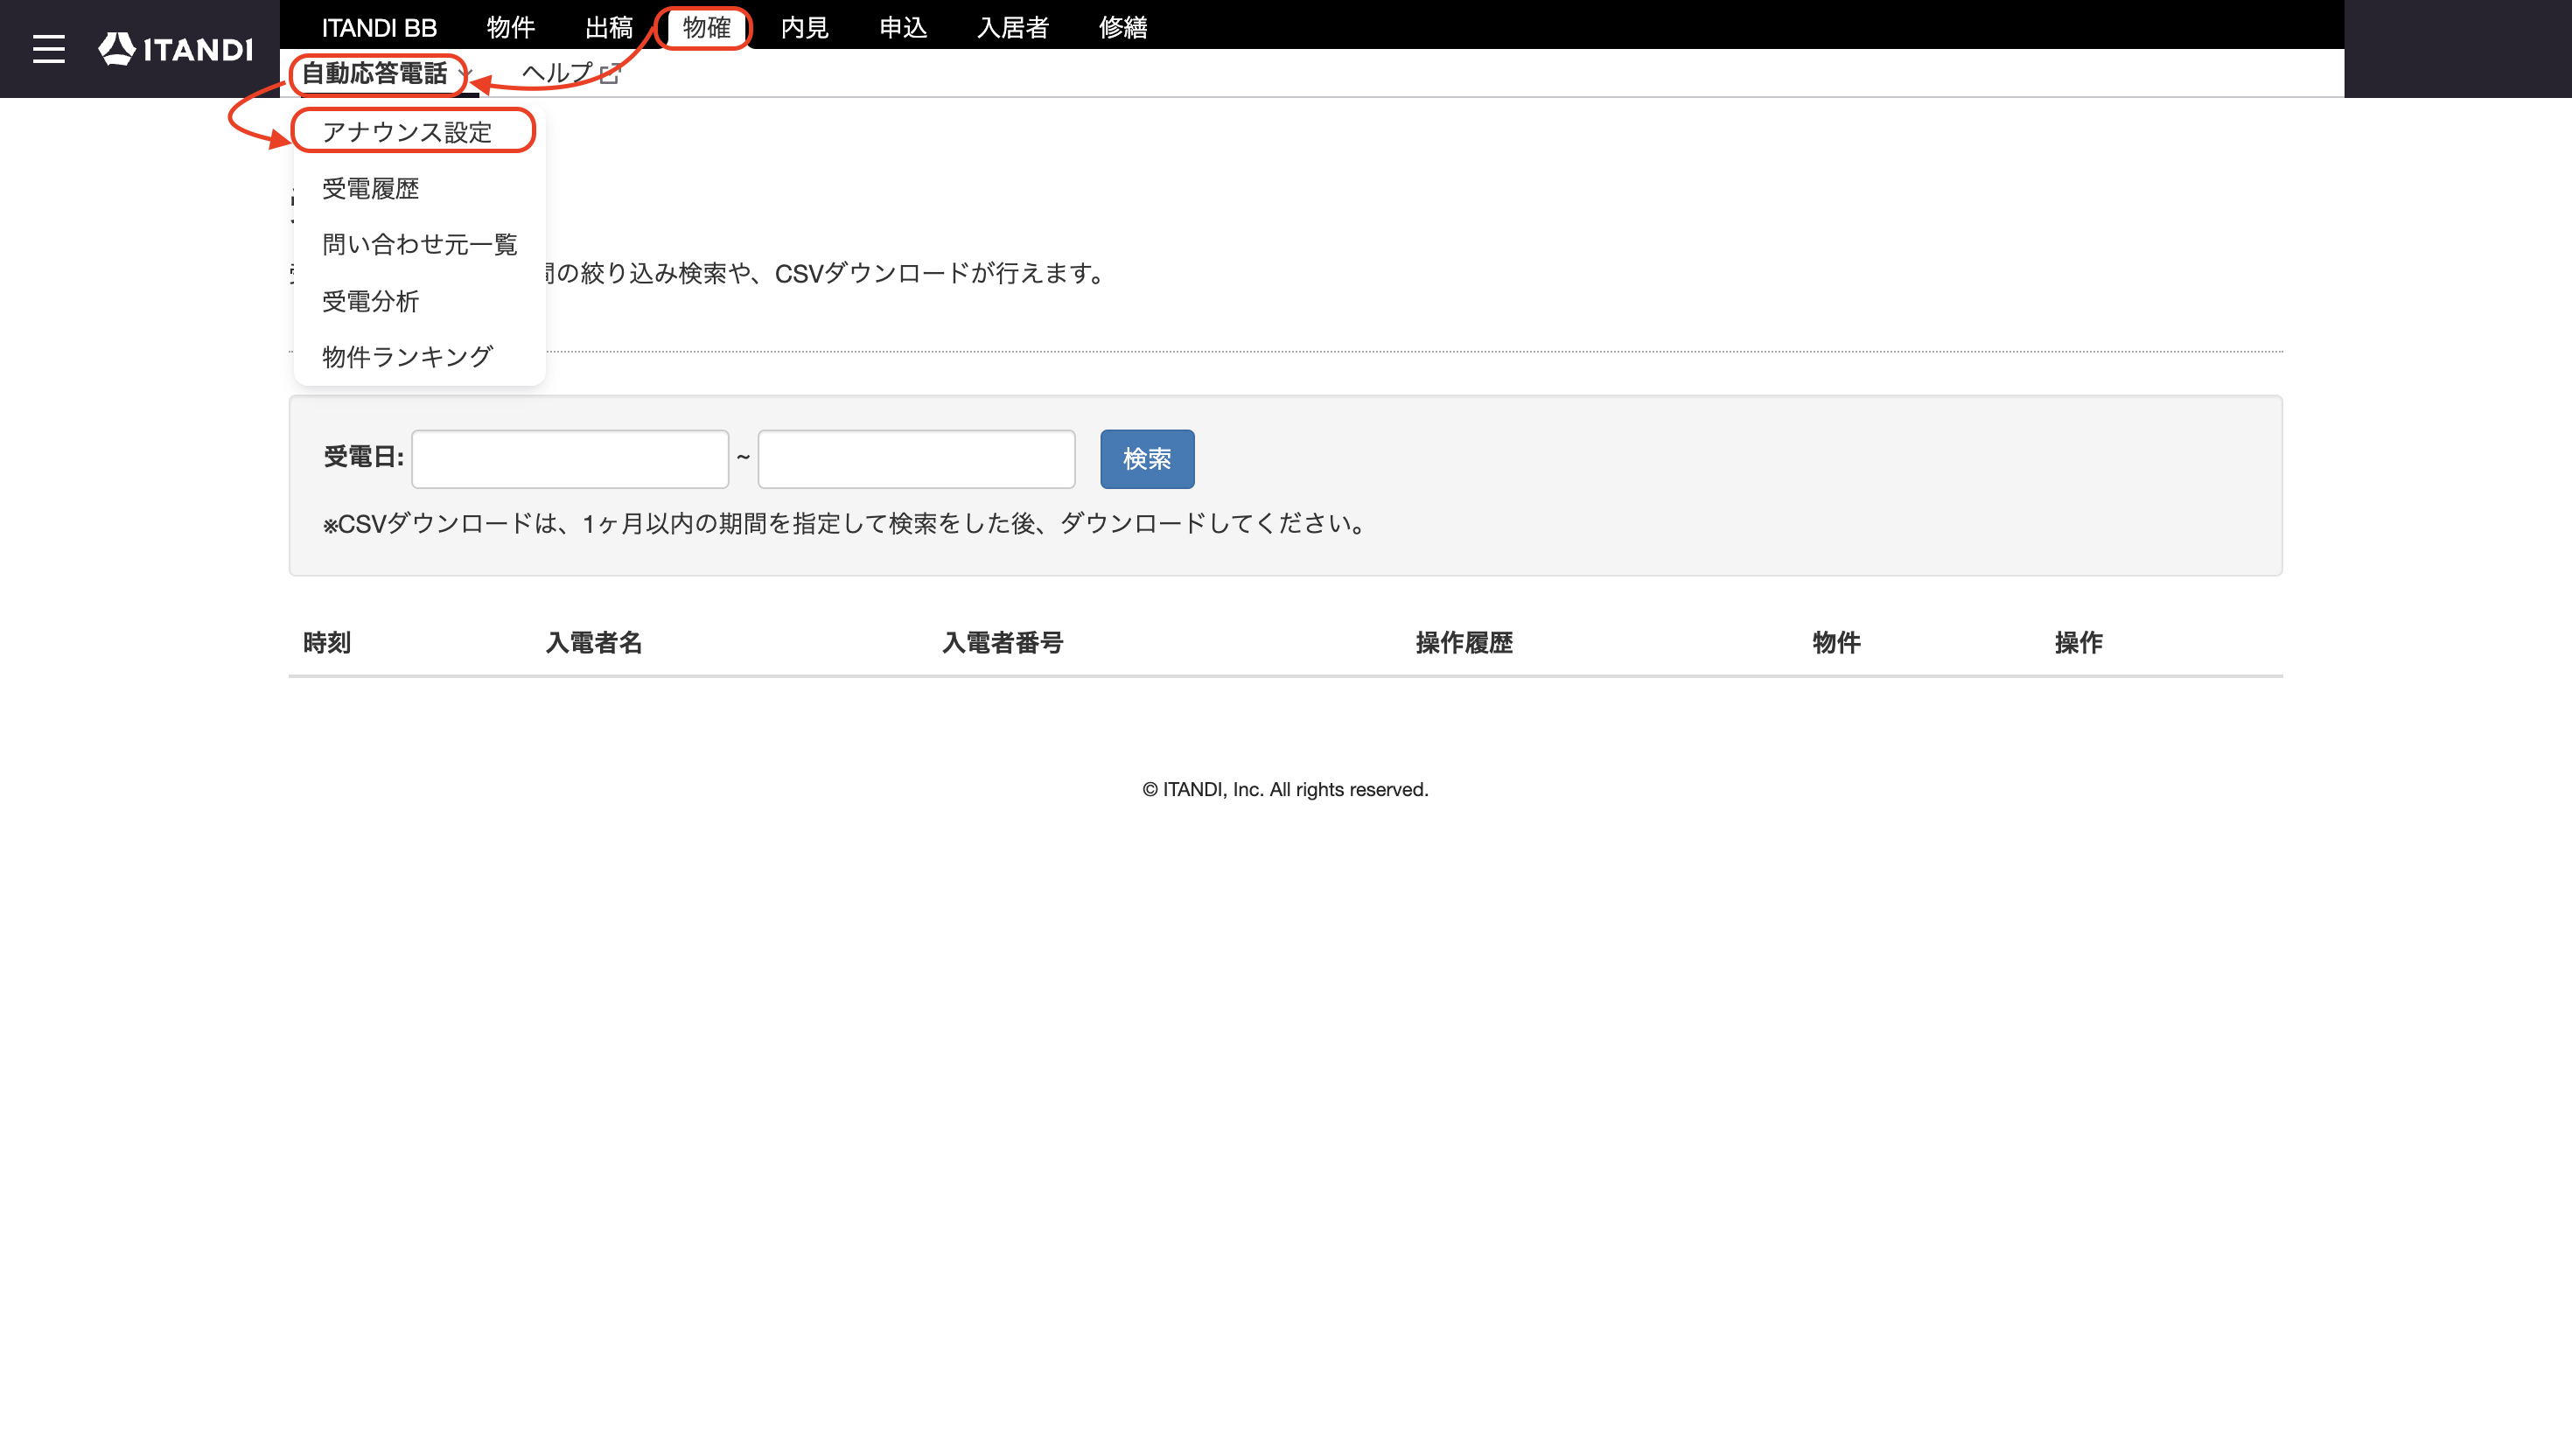This screenshot has width=2572, height=1454.
Task: Click the 物件 table column header
Action: 1836,642
